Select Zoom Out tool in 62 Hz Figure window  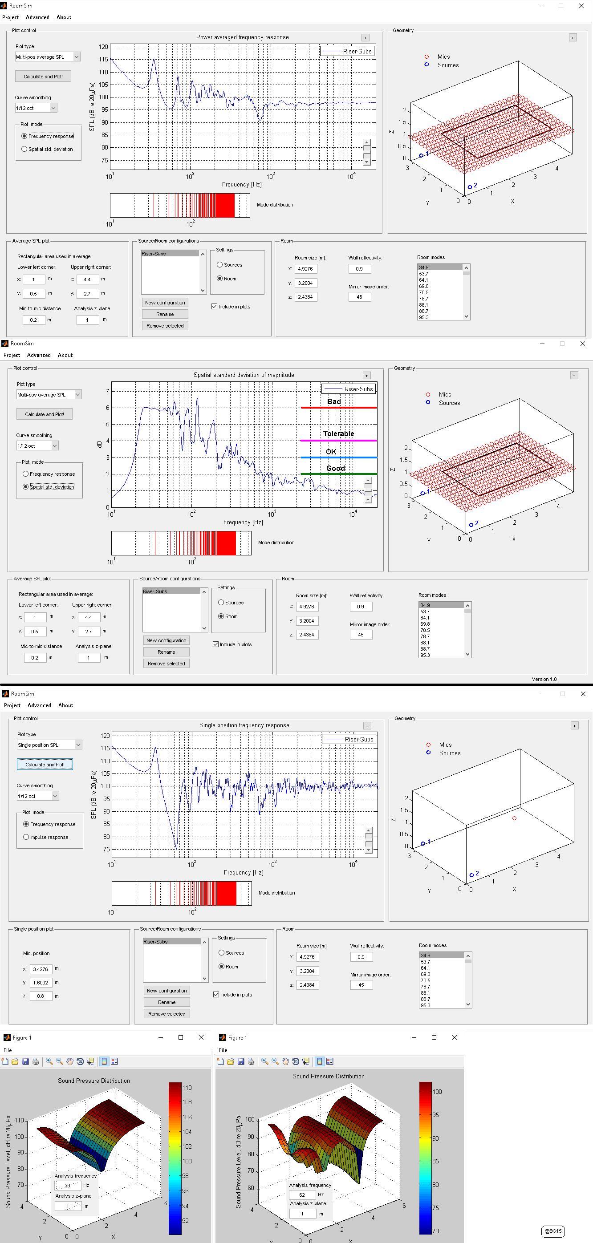click(275, 1061)
